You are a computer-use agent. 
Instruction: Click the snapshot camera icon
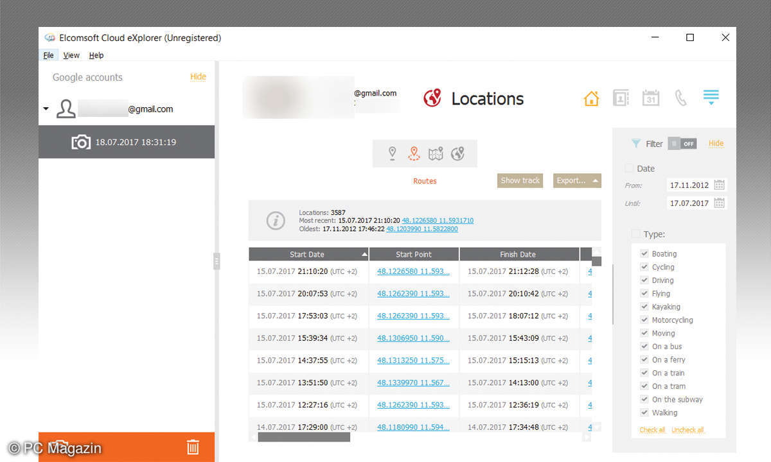(81, 142)
